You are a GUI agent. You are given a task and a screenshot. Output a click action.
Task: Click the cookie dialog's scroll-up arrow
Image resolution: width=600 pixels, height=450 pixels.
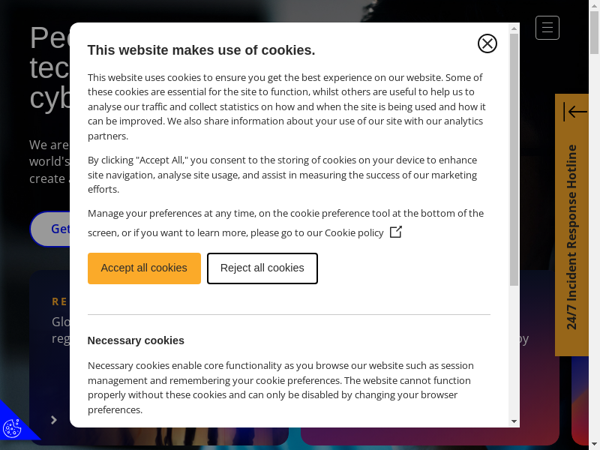click(514, 28)
